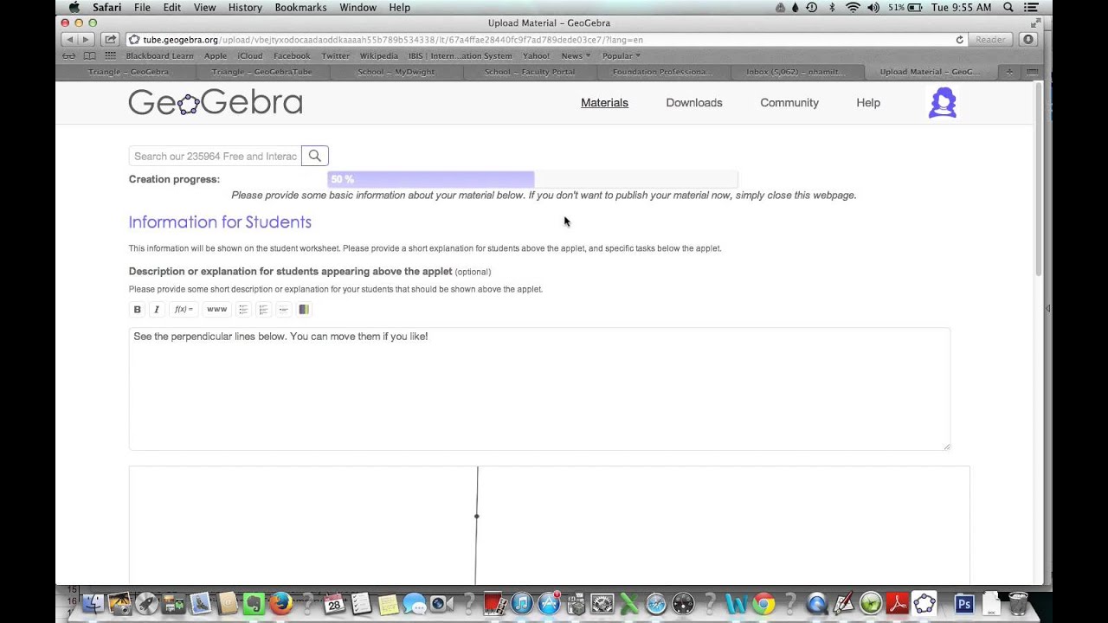Click Safari's forward navigation arrow
Screen dimensions: 1108x623
click(x=86, y=40)
